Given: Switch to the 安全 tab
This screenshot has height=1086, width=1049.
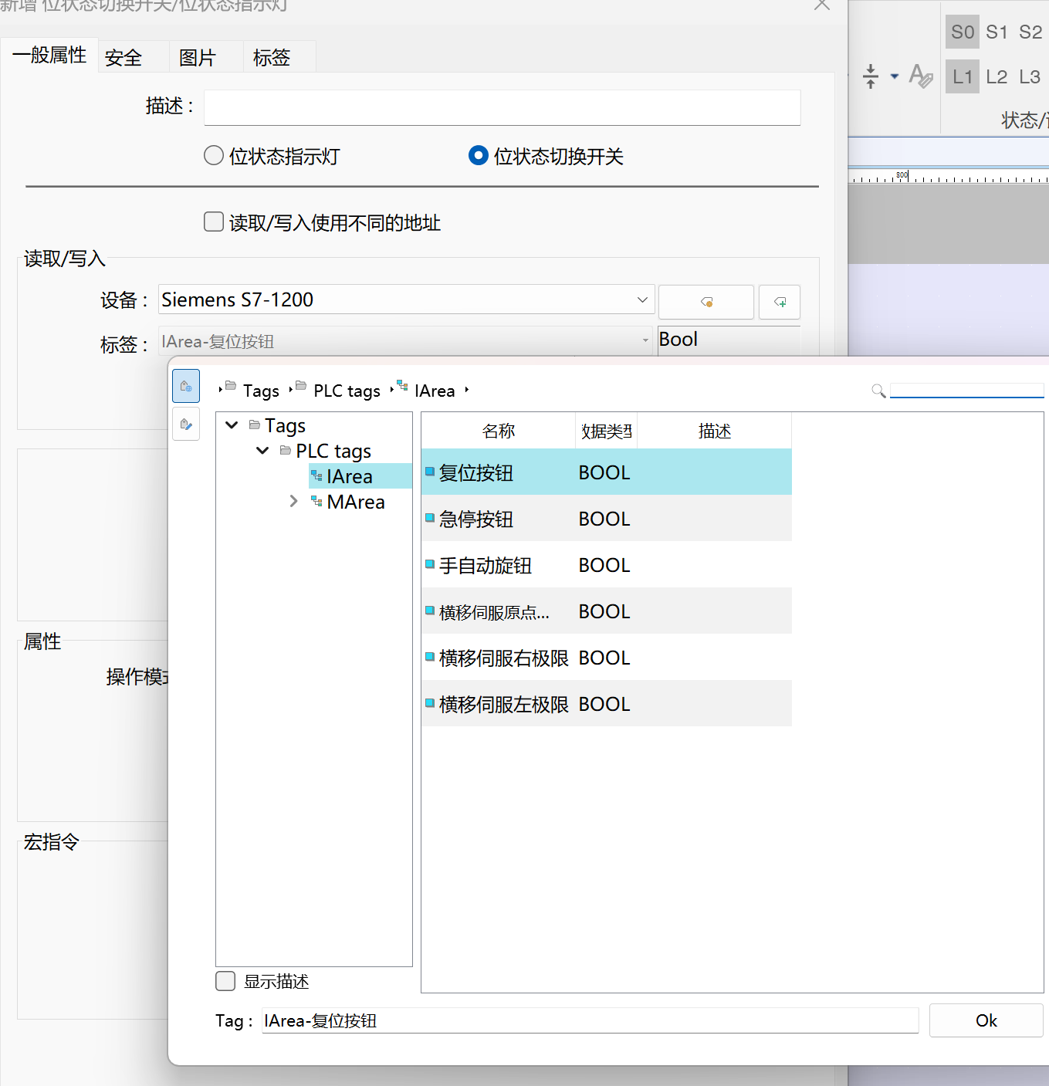Looking at the screenshot, I should tap(124, 58).
